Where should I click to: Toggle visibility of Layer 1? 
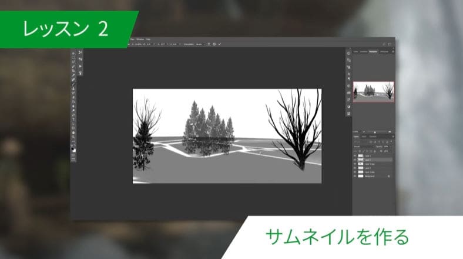(355, 155)
